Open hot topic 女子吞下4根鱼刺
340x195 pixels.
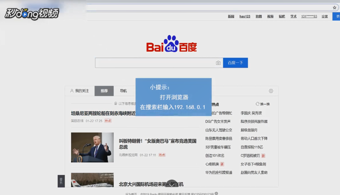(x=253, y=164)
